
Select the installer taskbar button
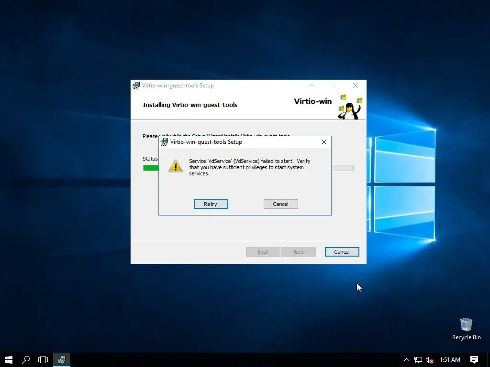tap(62, 360)
